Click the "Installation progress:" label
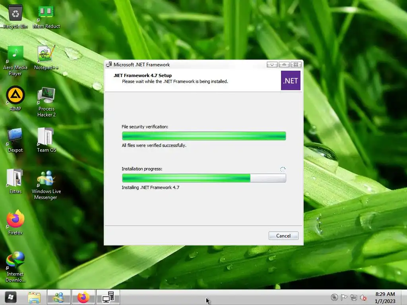The width and height of the screenshot is (407, 305). tap(142, 169)
